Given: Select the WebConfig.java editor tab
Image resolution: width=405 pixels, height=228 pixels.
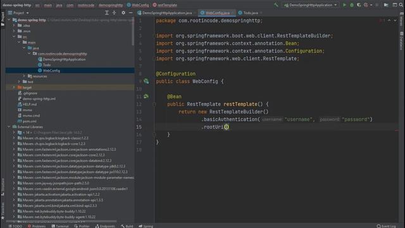Looking at the screenshot, I should click(x=217, y=13).
